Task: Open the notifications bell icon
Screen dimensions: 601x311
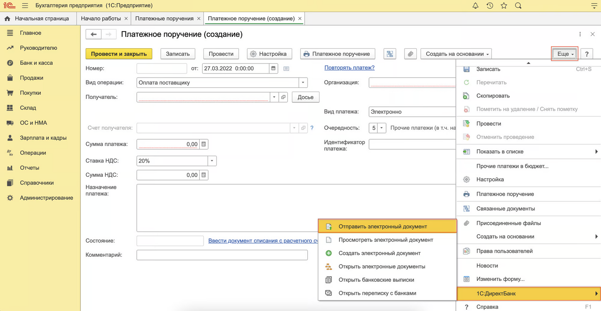Action: pos(475,6)
